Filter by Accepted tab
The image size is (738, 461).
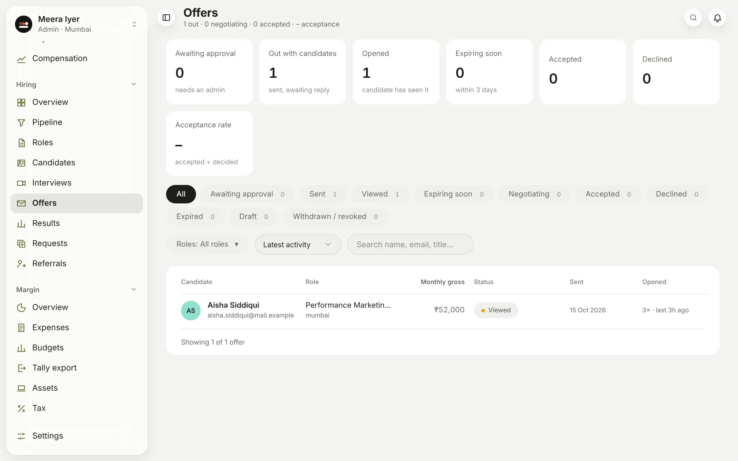[x=608, y=194]
